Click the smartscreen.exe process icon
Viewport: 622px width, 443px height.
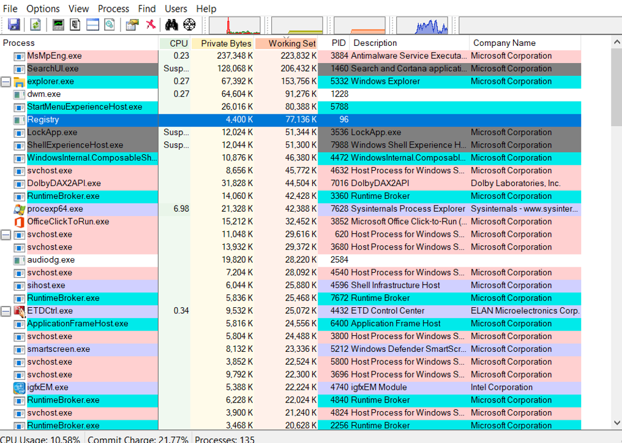coord(19,349)
